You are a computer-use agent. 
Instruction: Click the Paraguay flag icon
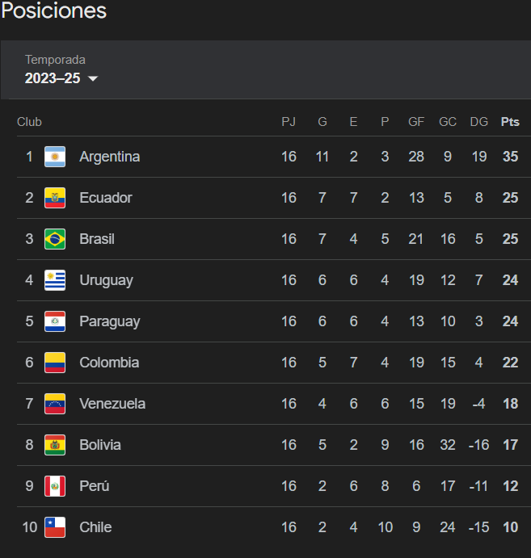coord(55,321)
